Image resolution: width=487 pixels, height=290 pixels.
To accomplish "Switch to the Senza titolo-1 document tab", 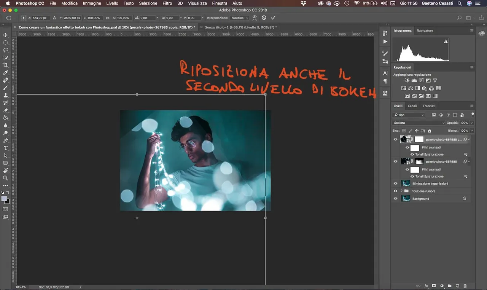I will click(240, 27).
